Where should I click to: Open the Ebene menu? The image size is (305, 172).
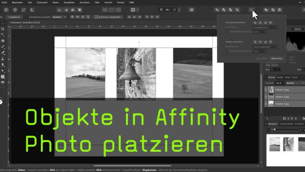tap(55, 2)
